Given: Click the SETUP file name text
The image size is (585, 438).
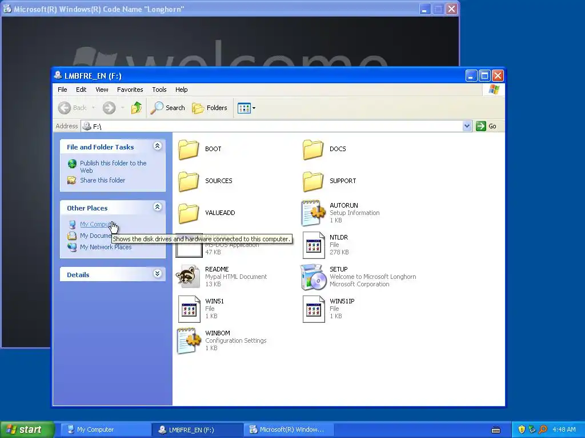Looking at the screenshot, I should pyautogui.click(x=338, y=269).
